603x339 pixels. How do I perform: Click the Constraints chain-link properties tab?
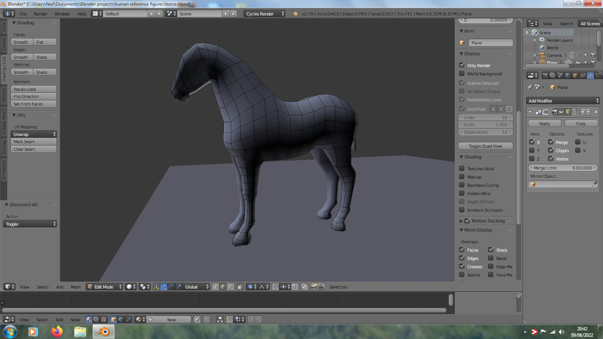583,75
